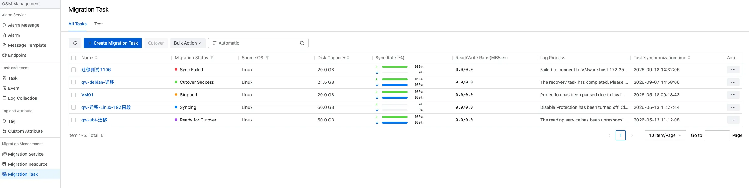Open actions menu for qw-debian-迁移 row
Screen dimensions: 749x188
(x=733, y=82)
